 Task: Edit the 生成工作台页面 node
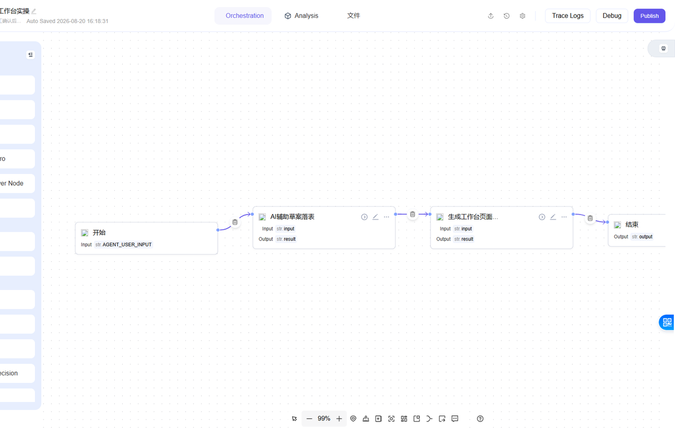(x=553, y=217)
